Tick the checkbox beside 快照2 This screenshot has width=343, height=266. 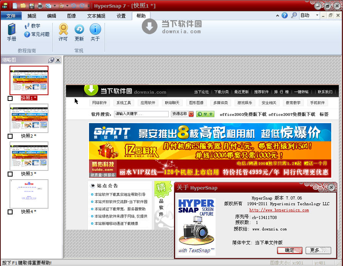(x=10, y=136)
